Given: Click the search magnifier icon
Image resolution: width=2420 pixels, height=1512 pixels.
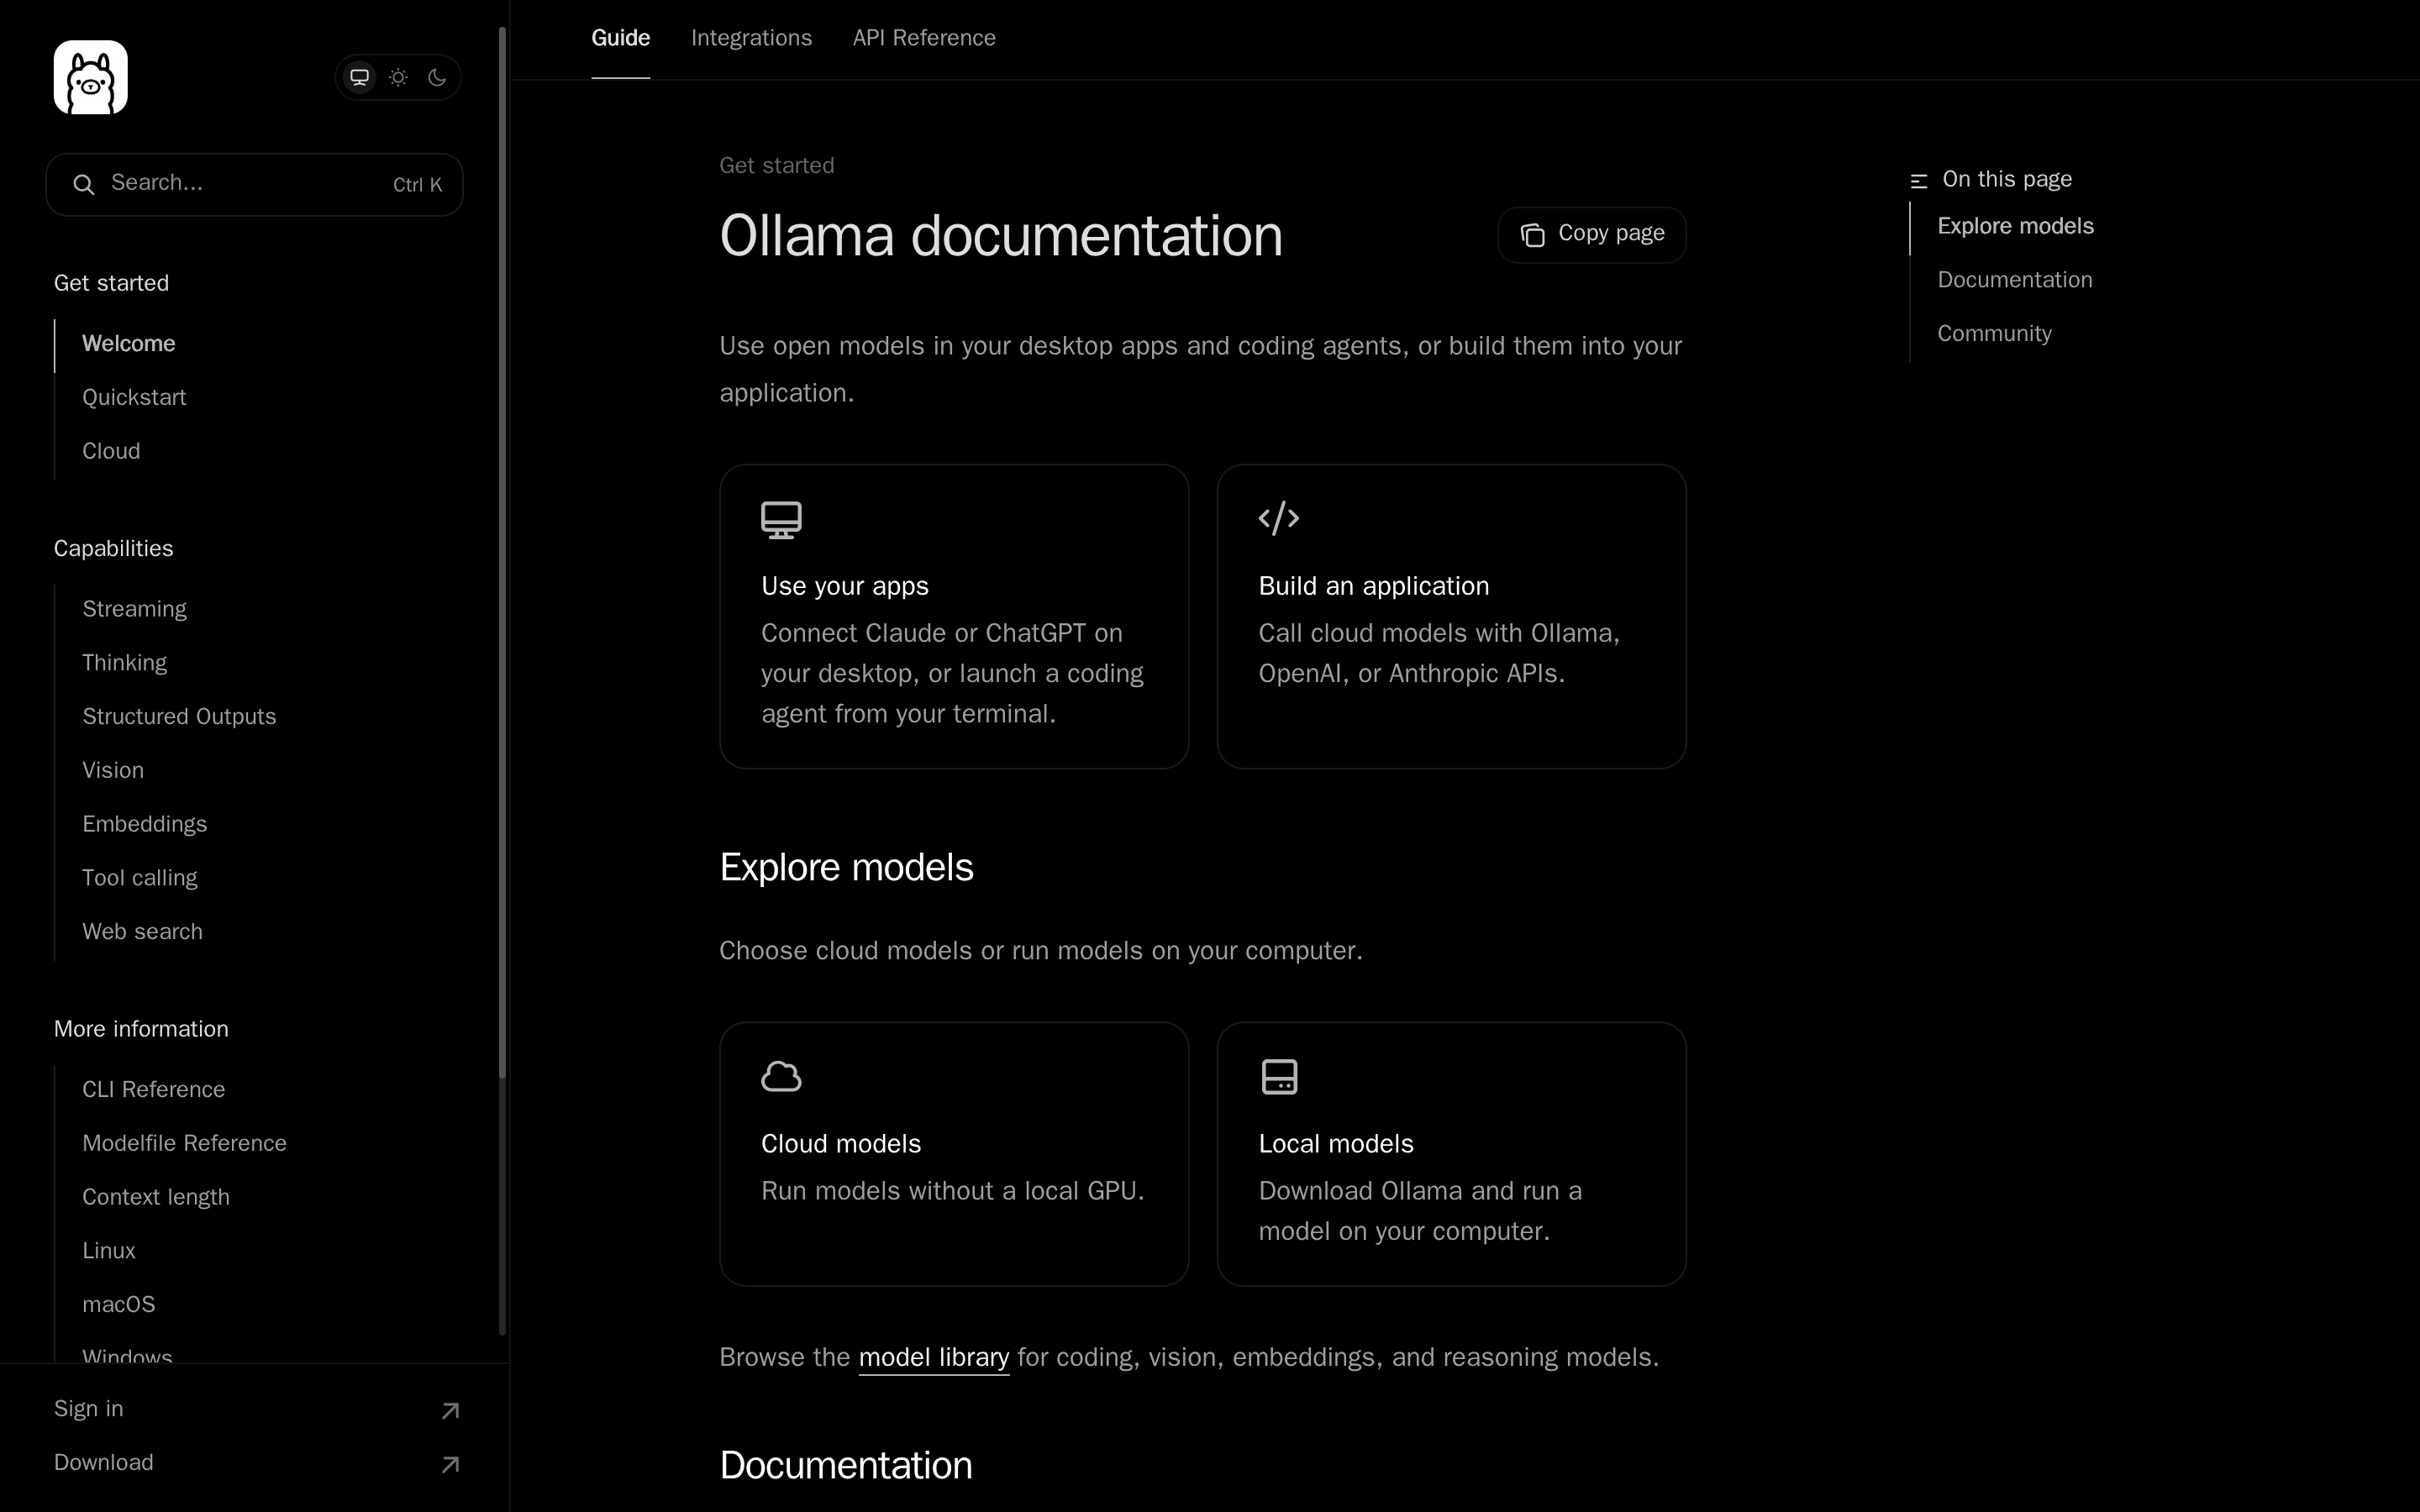Looking at the screenshot, I should (84, 184).
